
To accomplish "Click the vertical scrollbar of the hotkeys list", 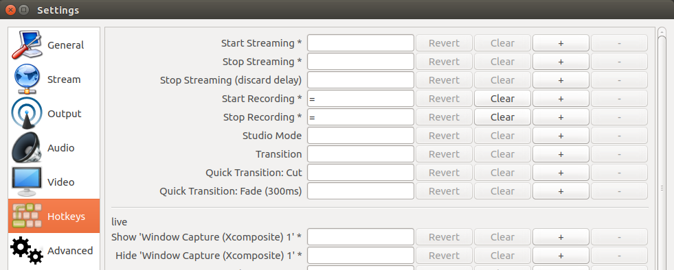I will [662, 148].
